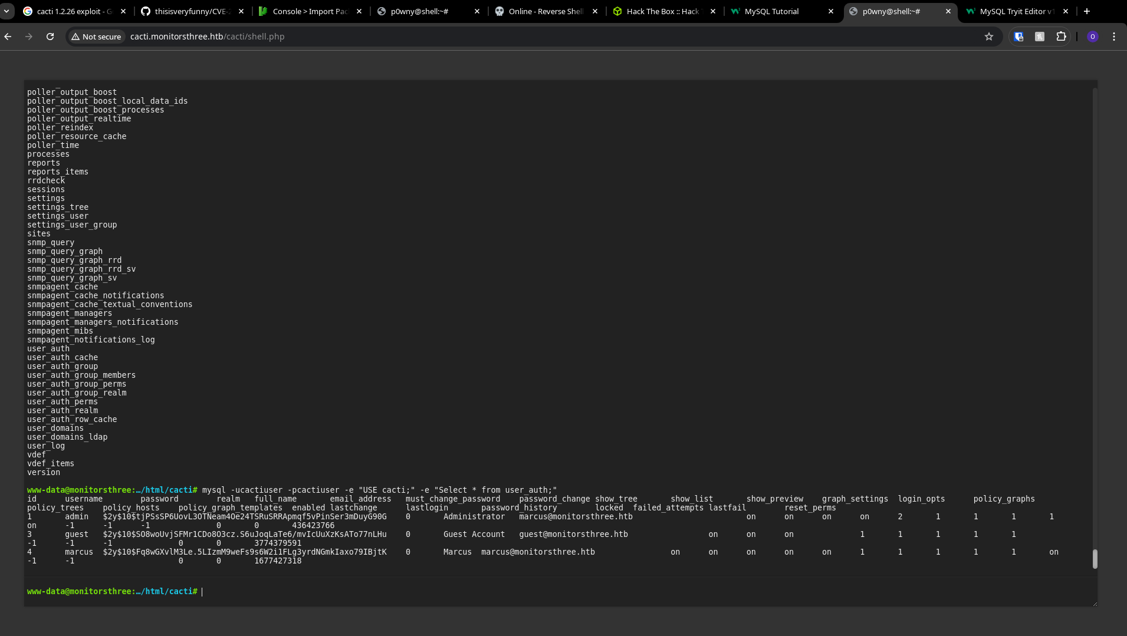The width and height of the screenshot is (1127, 636).
Task: Click the reports_items table line
Action: coord(58,172)
